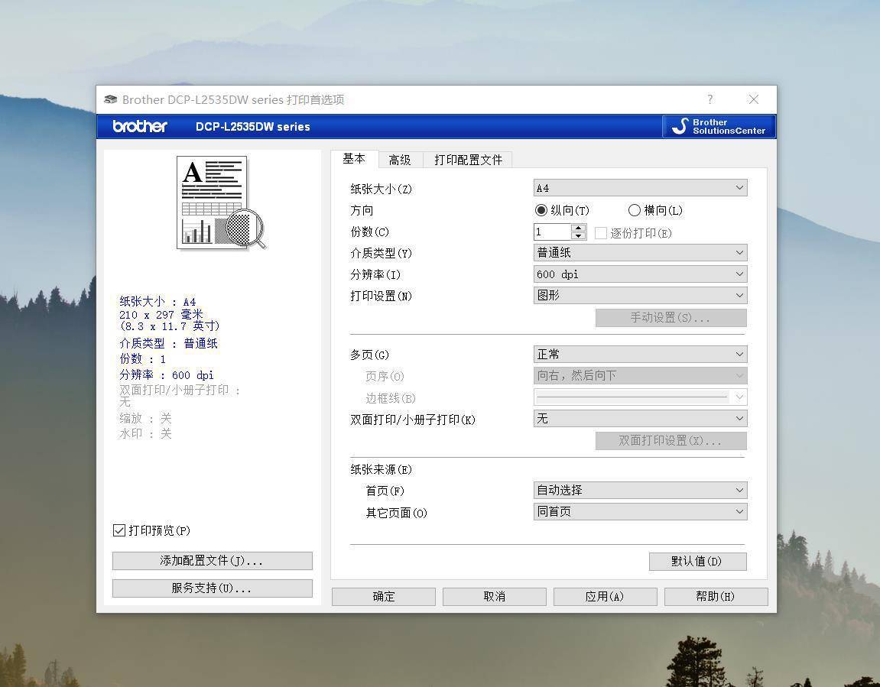
Task: Click the 应用 apply button
Action: coord(604,596)
